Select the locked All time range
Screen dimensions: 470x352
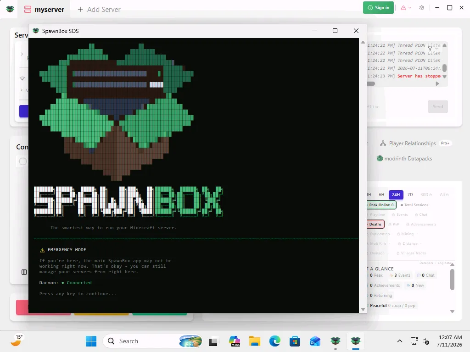444,194
